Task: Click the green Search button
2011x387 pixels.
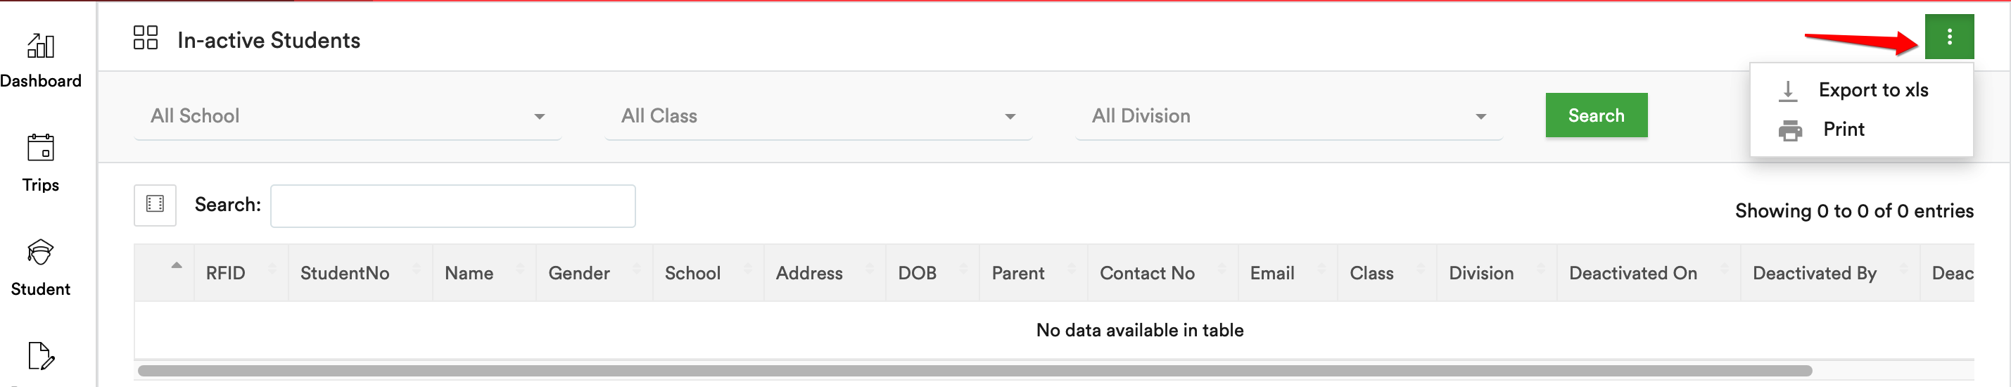Action: pyautogui.click(x=1596, y=115)
